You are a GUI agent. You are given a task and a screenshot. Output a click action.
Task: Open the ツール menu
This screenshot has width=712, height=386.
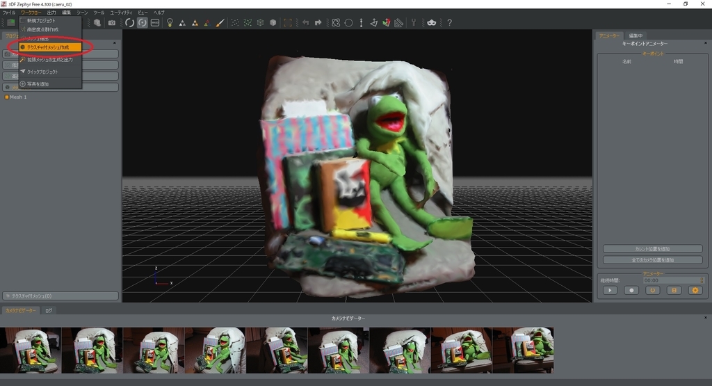point(99,13)
